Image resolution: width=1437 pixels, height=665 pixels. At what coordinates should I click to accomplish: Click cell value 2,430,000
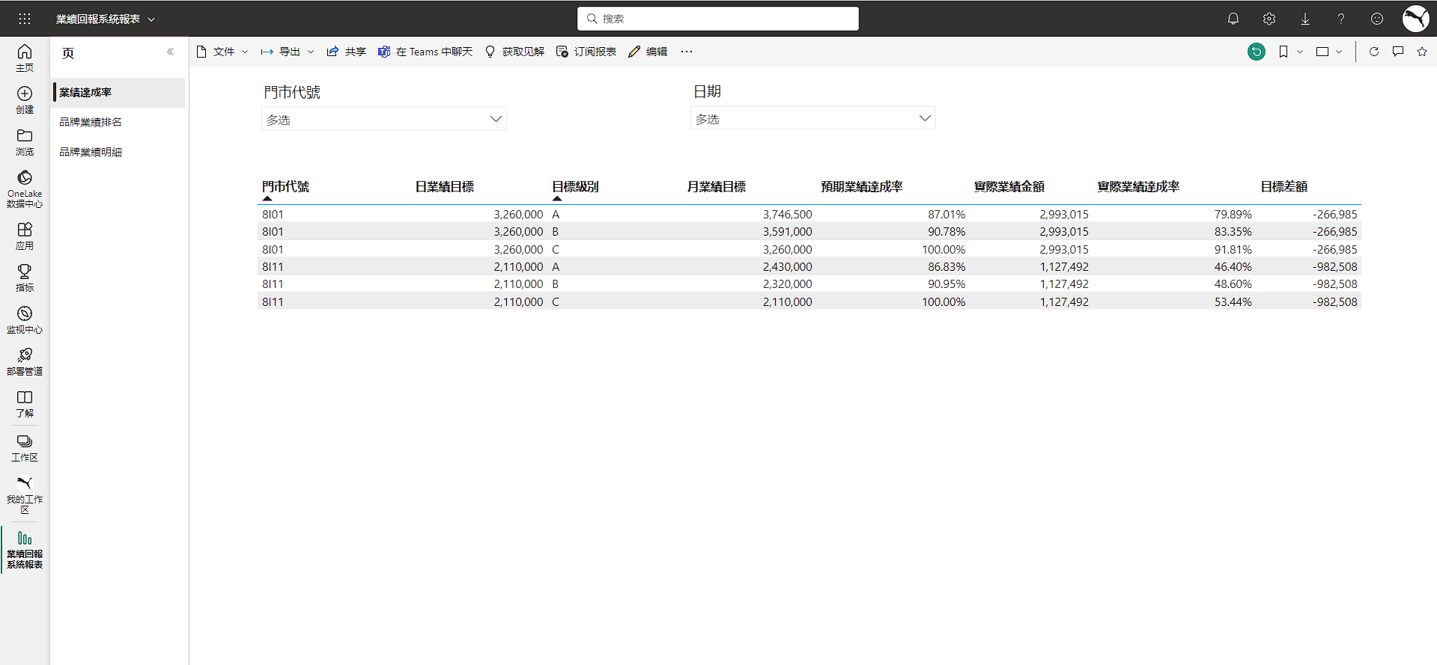pyautogui.click(x=787, y=267)
